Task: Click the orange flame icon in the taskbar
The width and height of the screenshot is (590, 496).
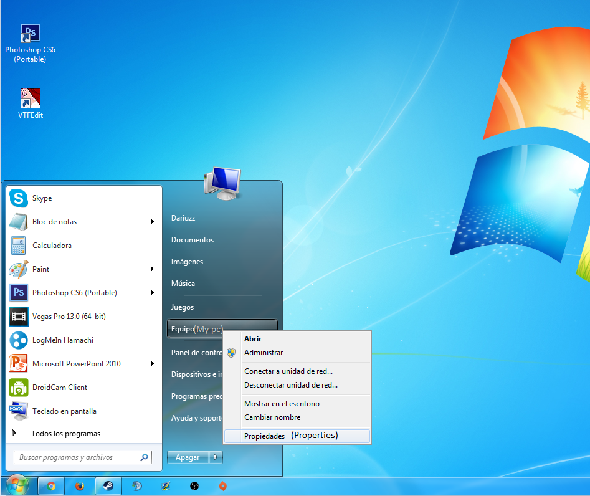Action: [223, 486]
